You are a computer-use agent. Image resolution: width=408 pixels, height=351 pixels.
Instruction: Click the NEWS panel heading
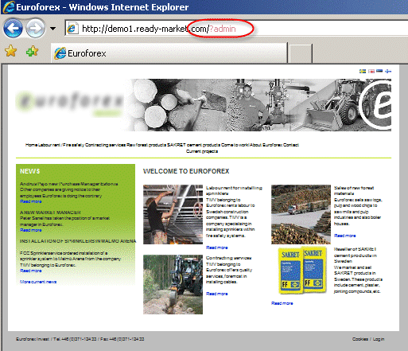point(29,171)
